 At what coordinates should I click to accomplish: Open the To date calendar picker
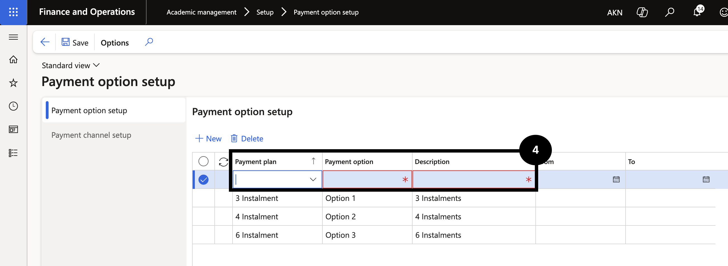706,179
